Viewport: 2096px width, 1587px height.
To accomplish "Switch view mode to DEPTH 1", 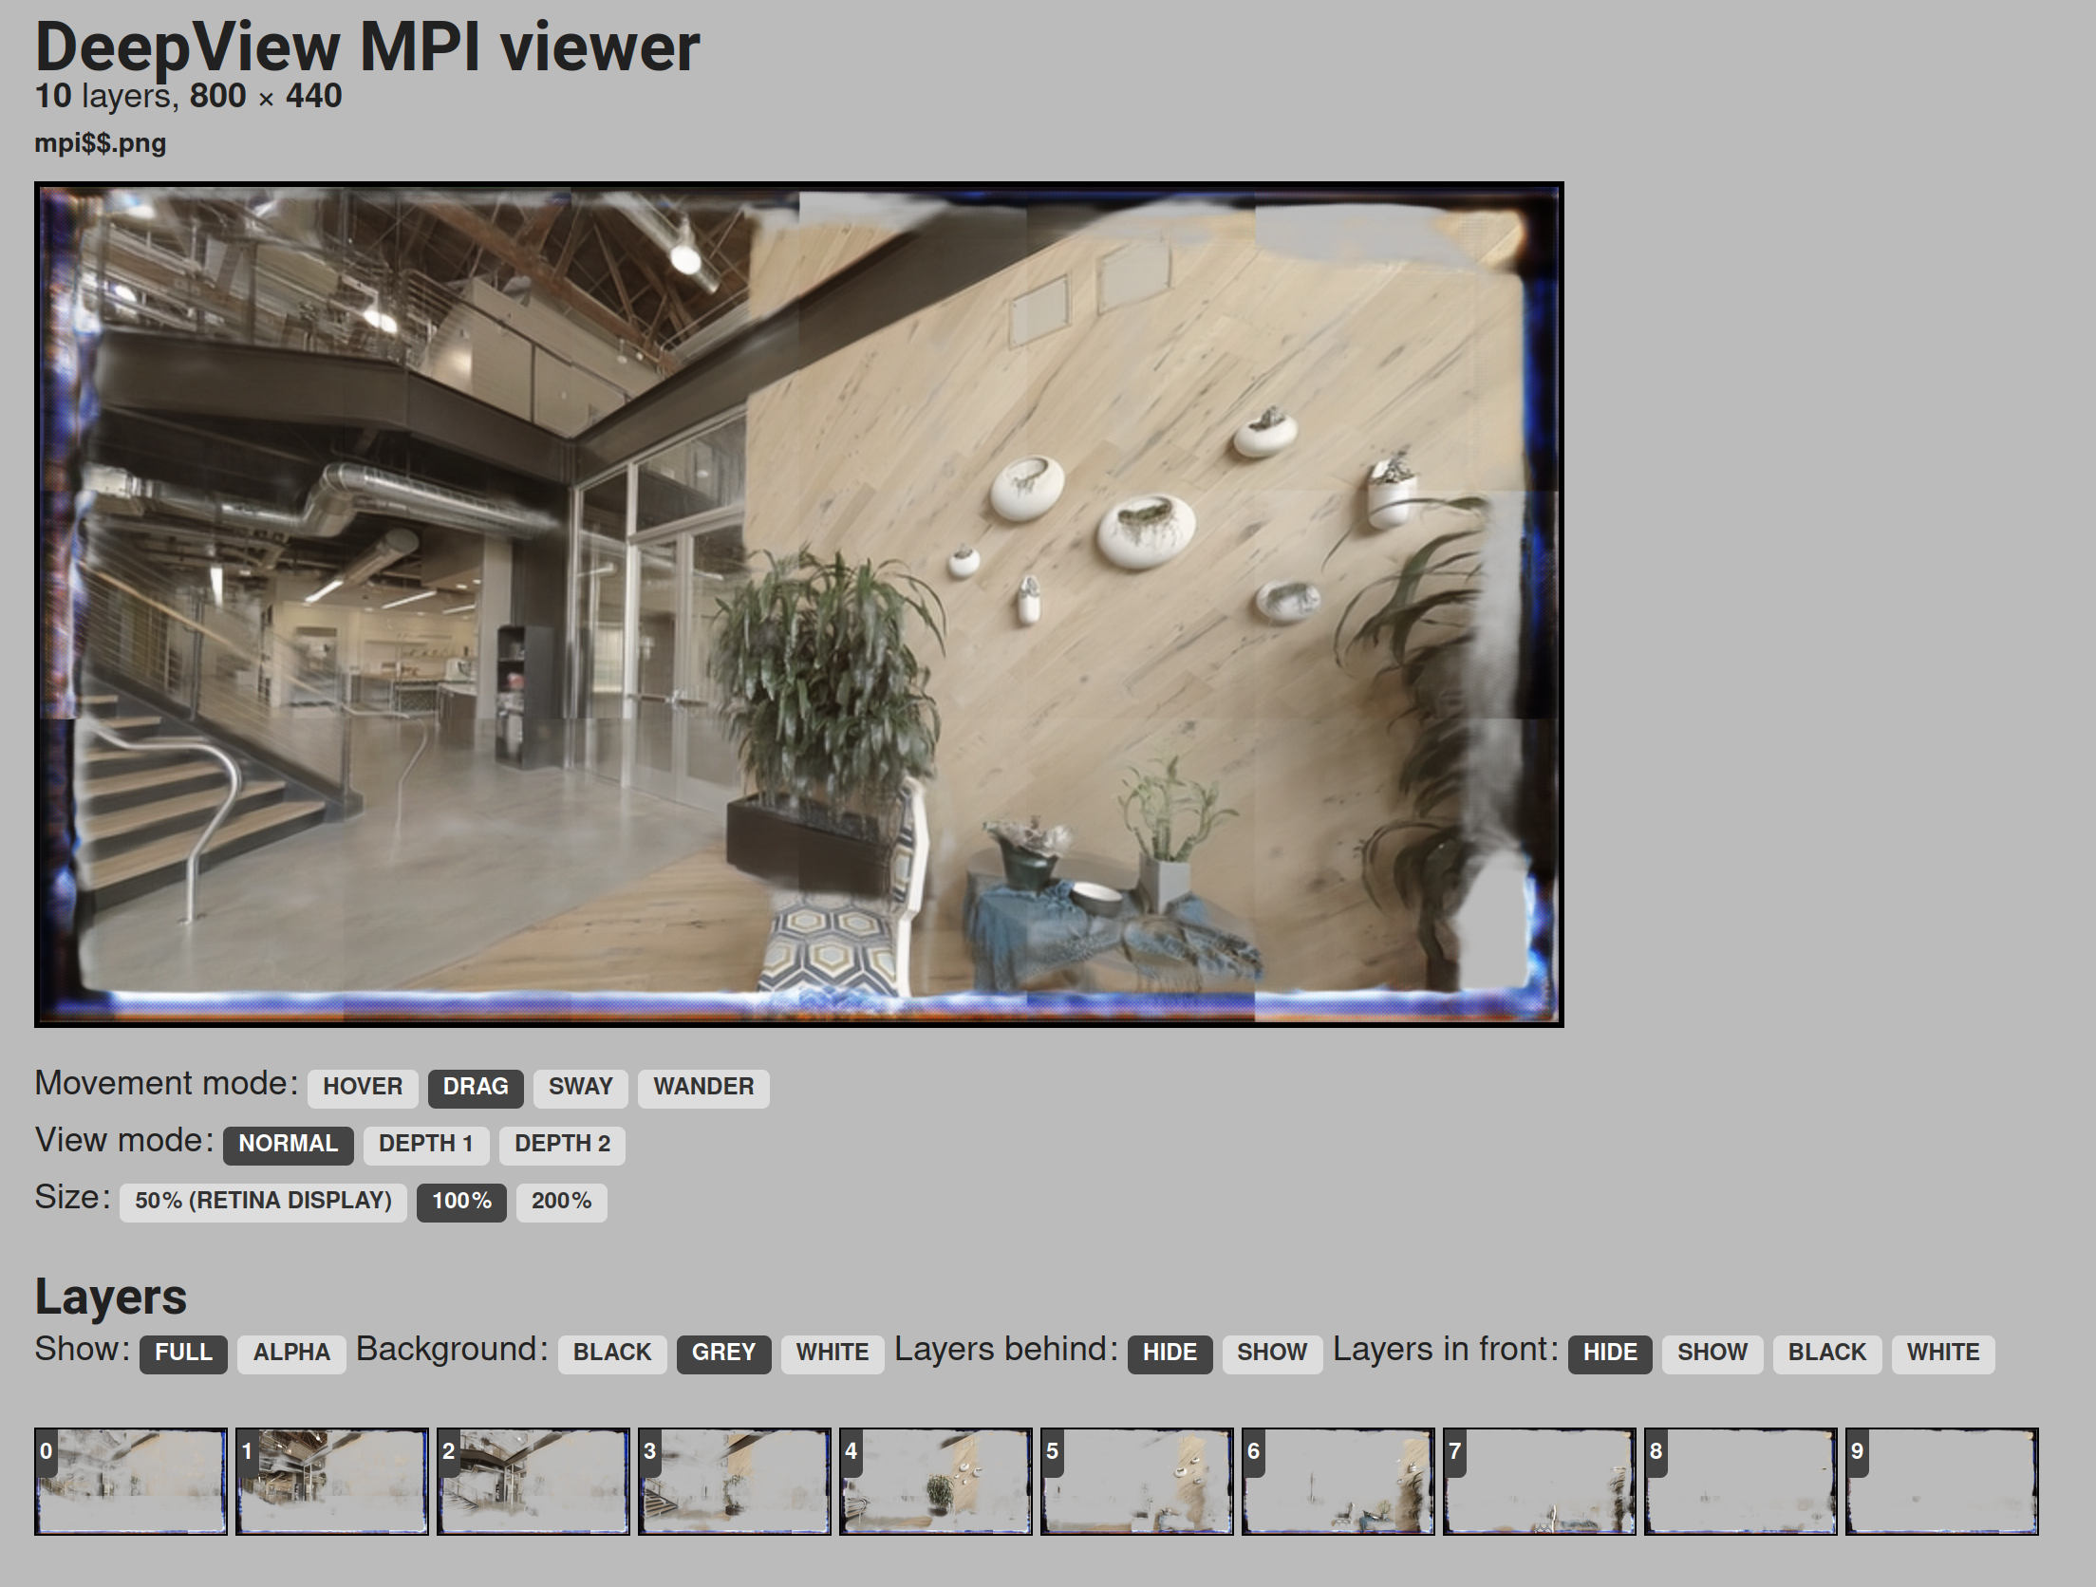I will pos(425,1144).
